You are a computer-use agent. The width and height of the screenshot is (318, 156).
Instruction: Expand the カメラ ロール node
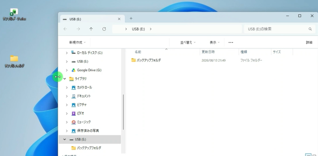[x=66, y=87]
